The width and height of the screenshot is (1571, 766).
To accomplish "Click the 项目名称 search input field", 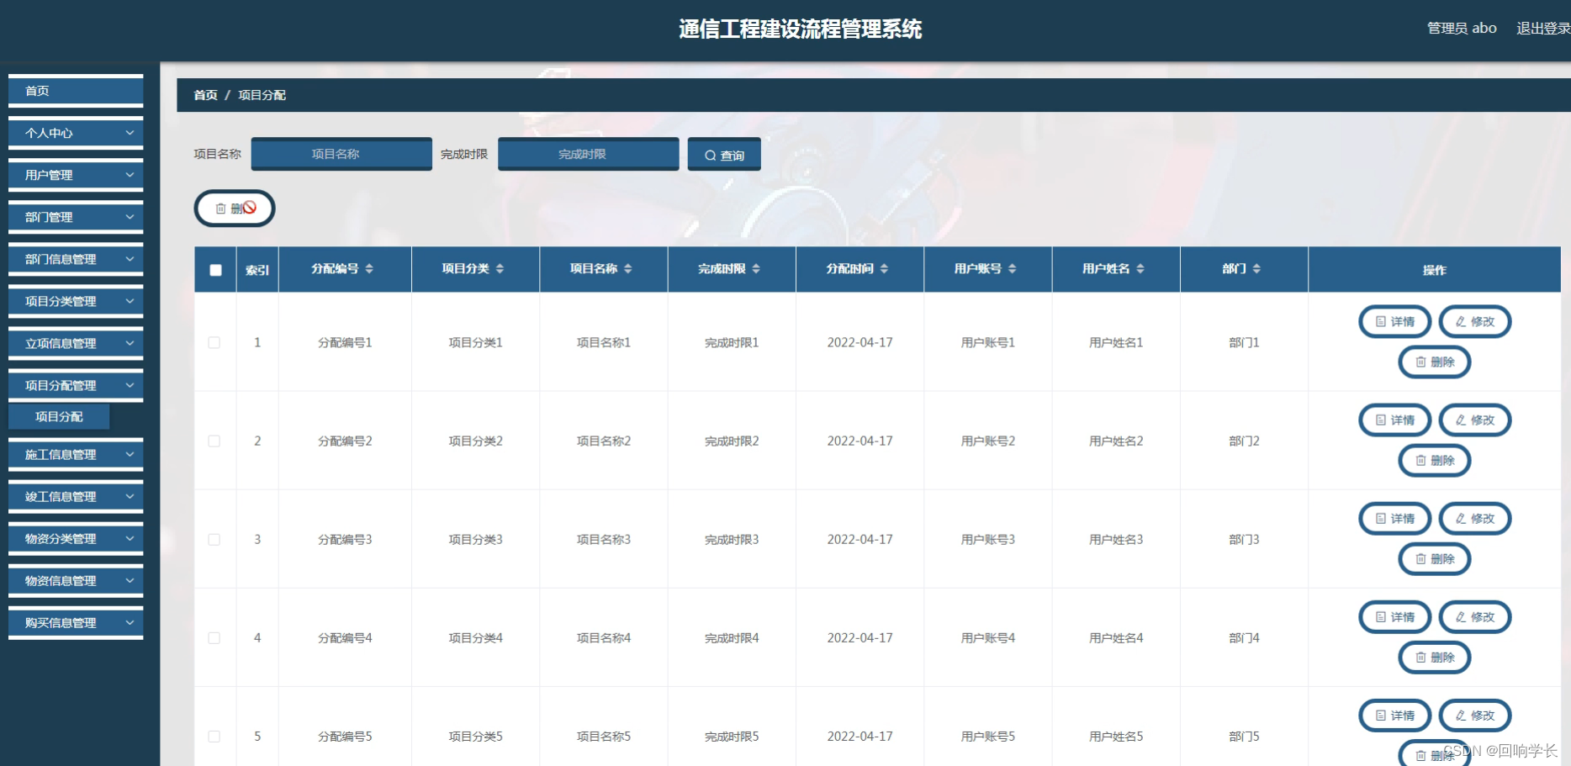I will [341, 154].
